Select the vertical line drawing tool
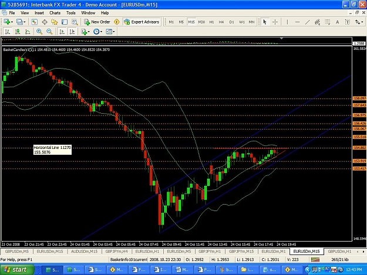This screenshot has height=275, width=367. pos(287,22)
